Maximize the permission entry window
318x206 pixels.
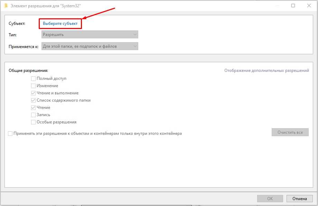[293, 6]
